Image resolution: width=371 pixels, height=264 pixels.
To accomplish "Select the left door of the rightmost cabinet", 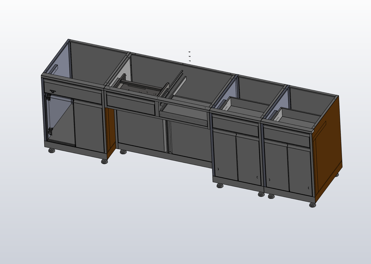I will coord(277,166).
